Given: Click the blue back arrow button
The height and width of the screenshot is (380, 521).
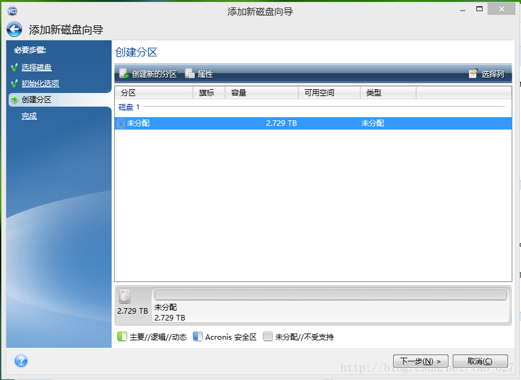Looking at the screenshot, I should (14, 30).
